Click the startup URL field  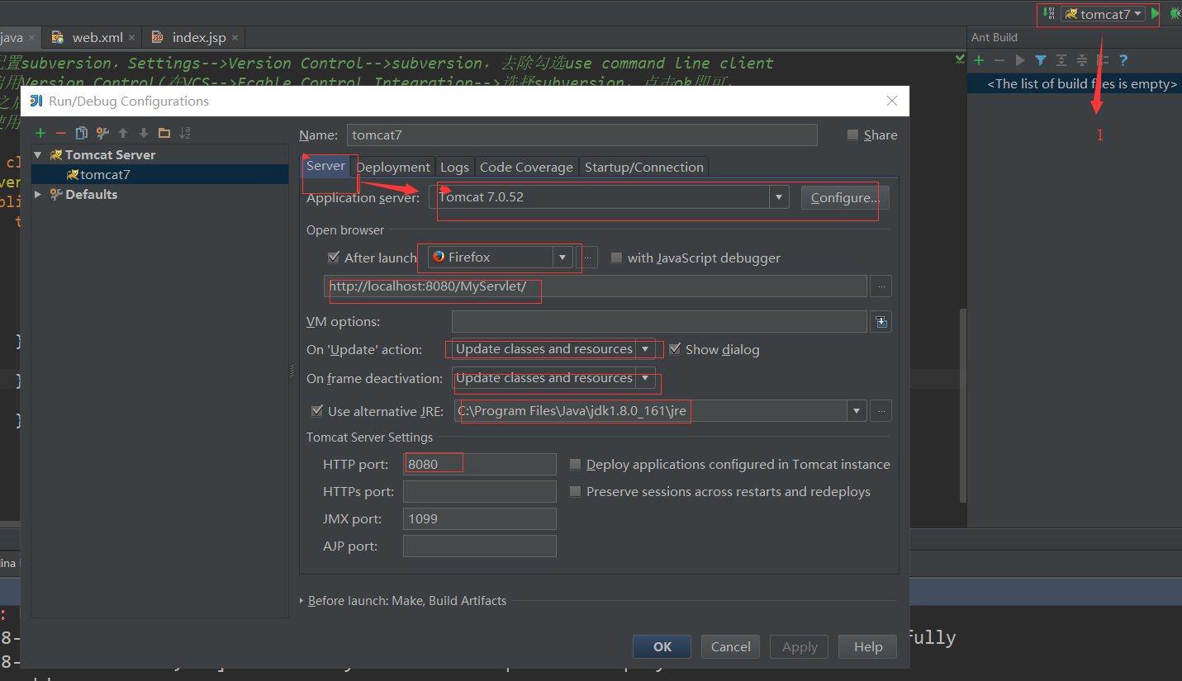[596, 286]
